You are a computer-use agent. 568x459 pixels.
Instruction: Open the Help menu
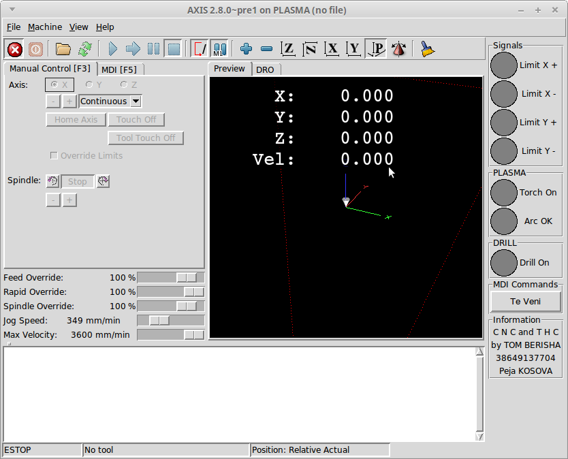click(105, 27)
